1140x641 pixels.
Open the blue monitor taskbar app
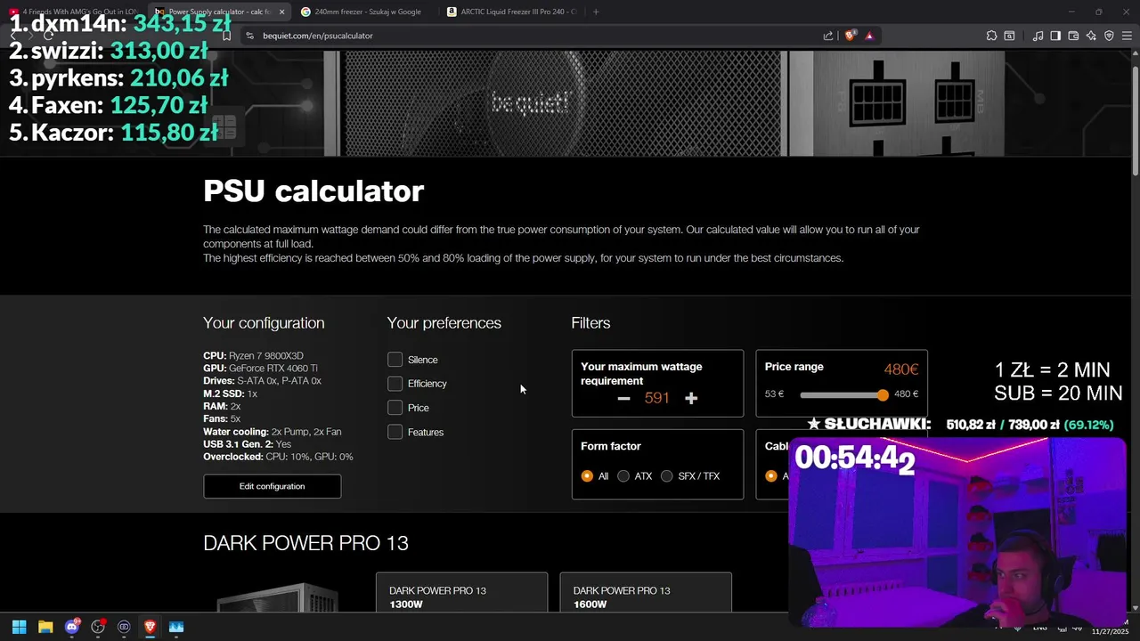[175, 627]
